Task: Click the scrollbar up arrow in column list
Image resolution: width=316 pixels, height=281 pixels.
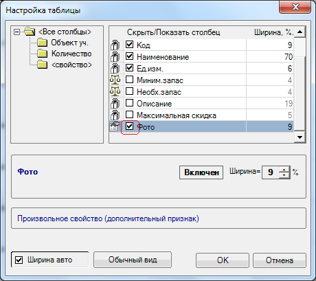Action: tap(300, 32)
